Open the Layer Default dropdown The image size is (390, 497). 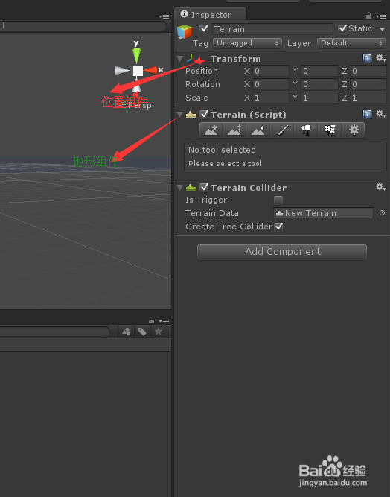click(352, 43)
